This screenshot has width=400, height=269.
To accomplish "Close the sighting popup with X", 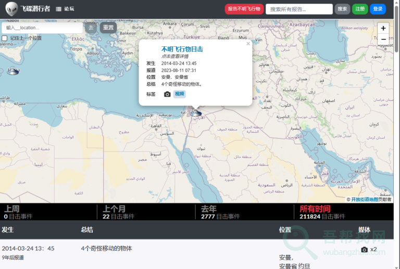I will pos(248,44).
